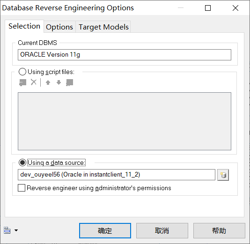Switch to the Selection tab
This screenshot has height=244, width=250.
pyautogui.click(x=24, y=26)
